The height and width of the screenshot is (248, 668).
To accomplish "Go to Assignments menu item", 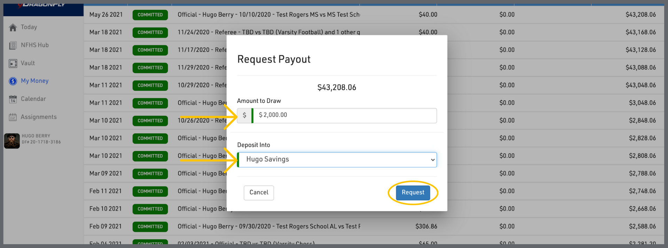I will 39,117.
